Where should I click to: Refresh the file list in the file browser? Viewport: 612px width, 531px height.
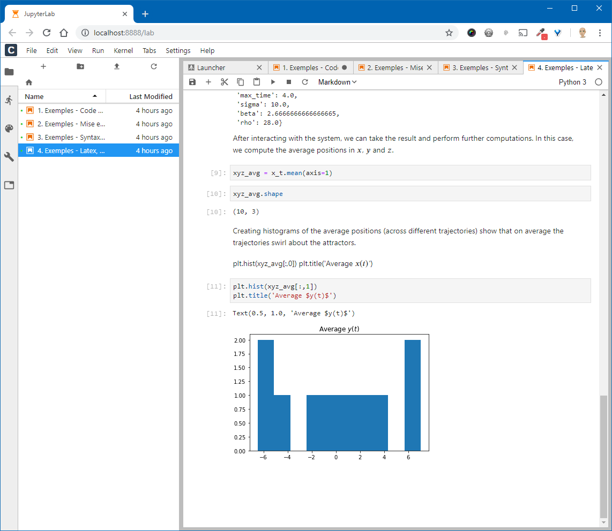(x=154, y=66)
